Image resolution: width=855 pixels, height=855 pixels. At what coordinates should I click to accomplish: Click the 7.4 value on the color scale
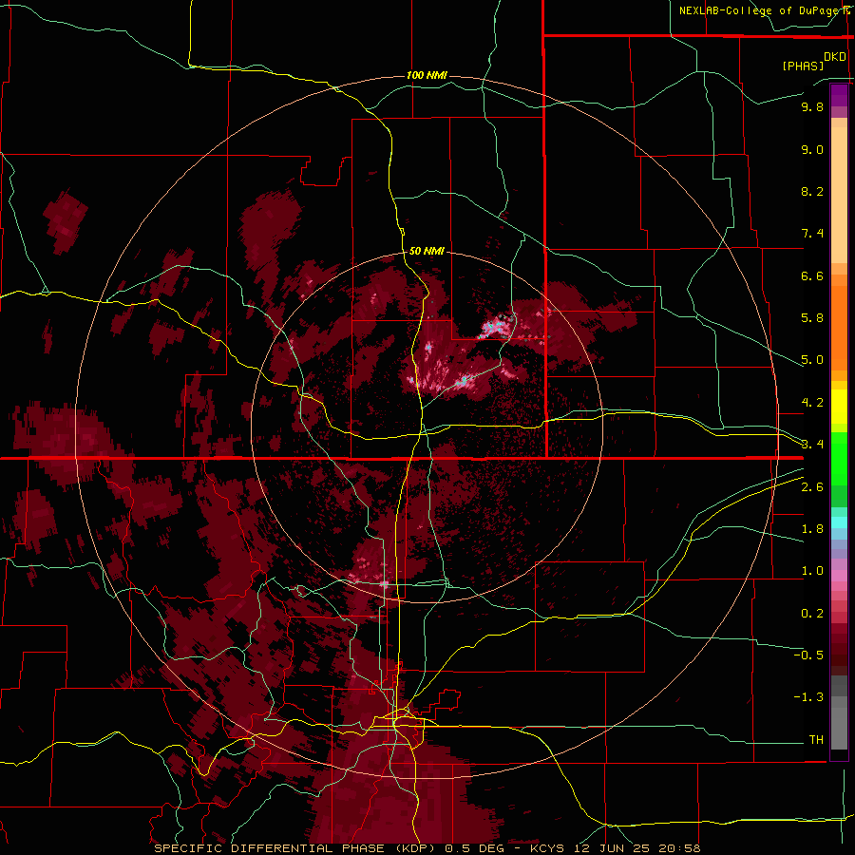(x=812, y=234)
